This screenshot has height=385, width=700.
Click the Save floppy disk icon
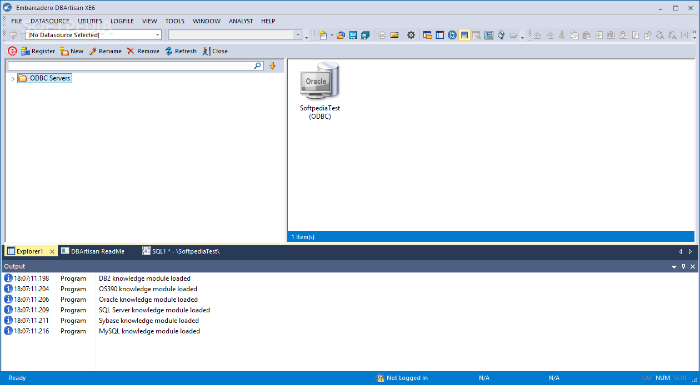[353, 35]
